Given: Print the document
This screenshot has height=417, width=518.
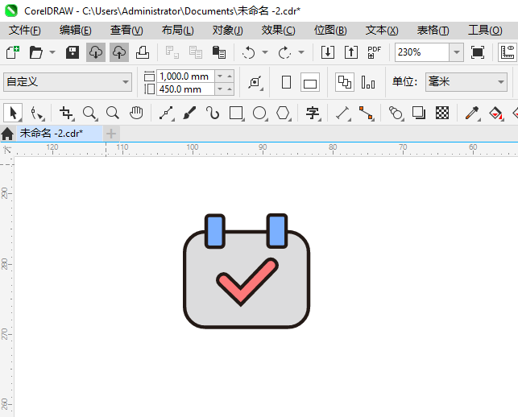Looking at the screenshot, I should [143, 52].
